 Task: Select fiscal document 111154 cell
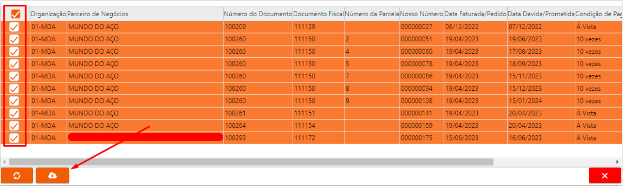318,125
